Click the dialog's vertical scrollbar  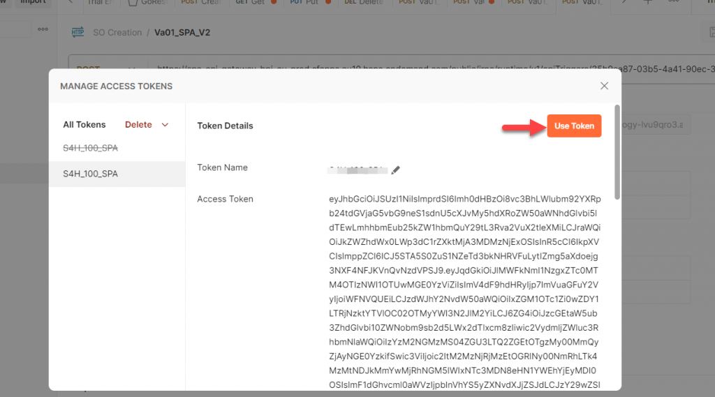[617, 152]
